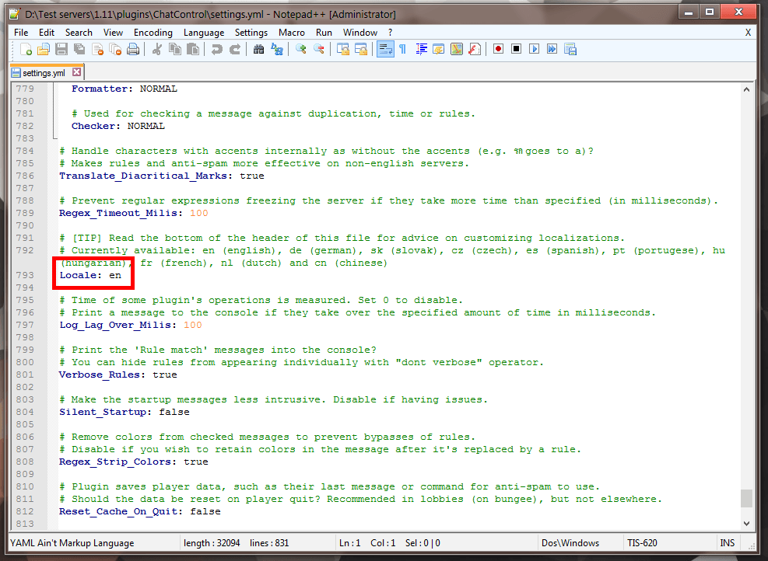Click 'length : 32094' in status bar
The image size is (768, 561).
coord(212,543)
